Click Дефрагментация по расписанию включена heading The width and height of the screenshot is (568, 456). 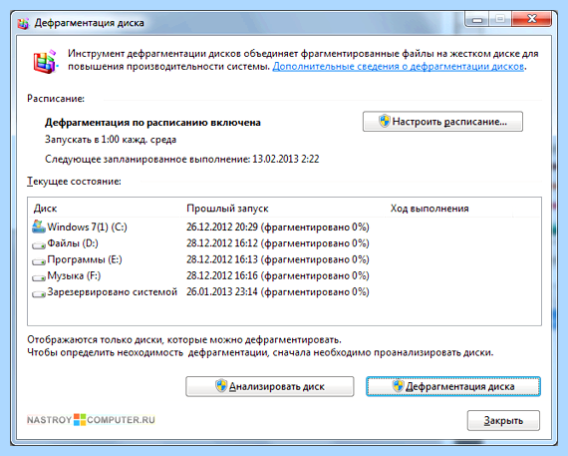coord(152,123)
